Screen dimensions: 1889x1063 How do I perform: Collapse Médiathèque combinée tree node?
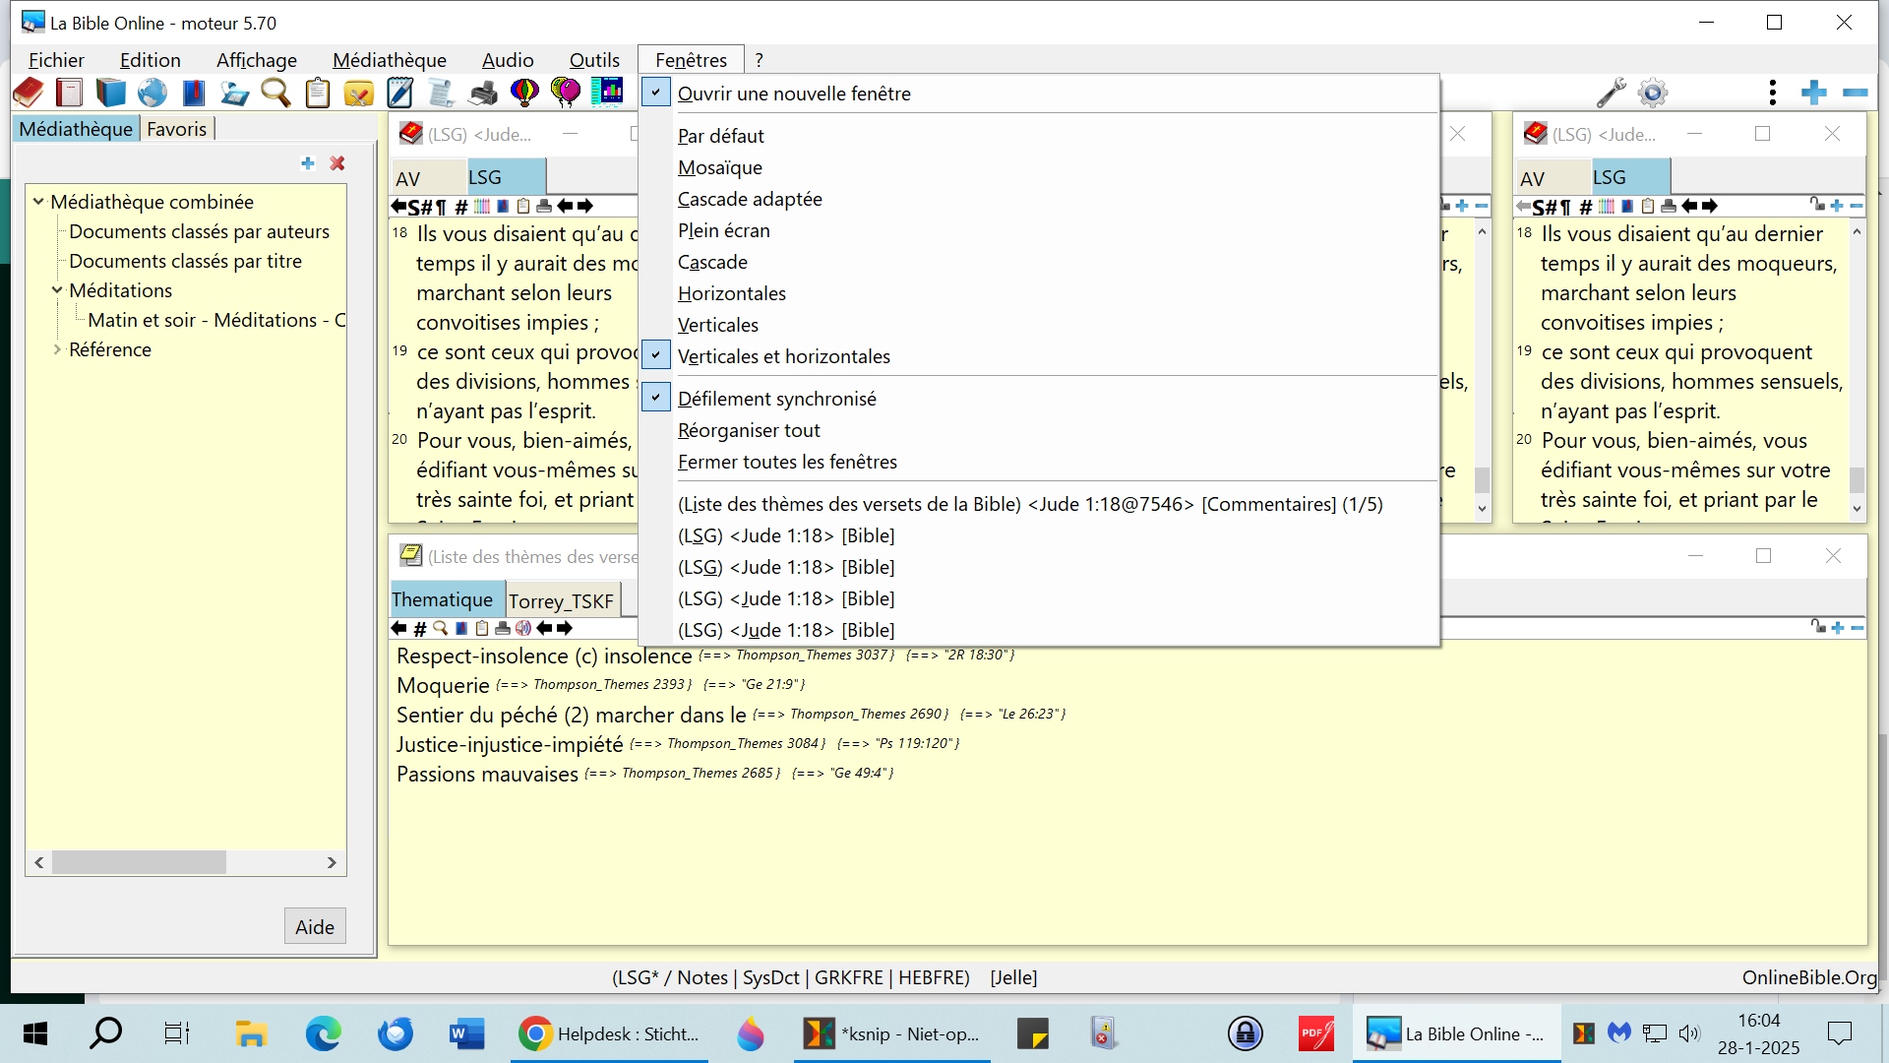38,202
